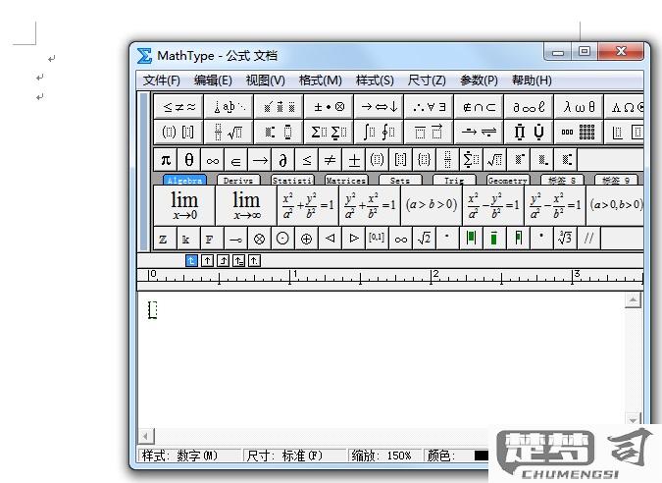Viewport: 662px width, 483px height.
Task: Insert the square root template in small bar
Action: pos(495,160)
